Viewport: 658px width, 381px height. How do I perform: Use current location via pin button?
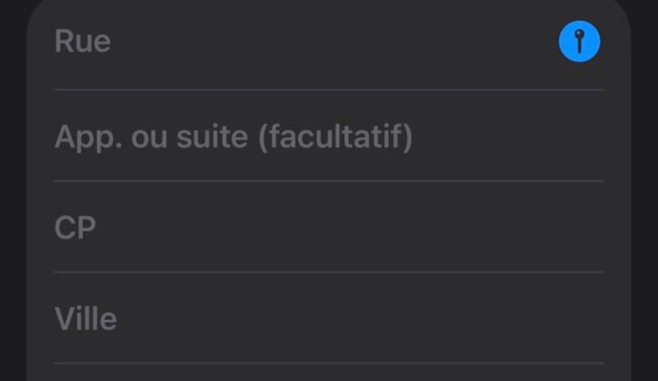(x=579, y=42)
